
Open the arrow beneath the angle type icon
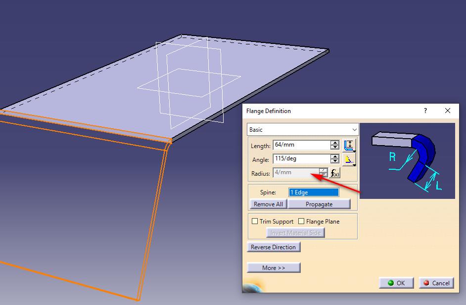tap(354, 165)
